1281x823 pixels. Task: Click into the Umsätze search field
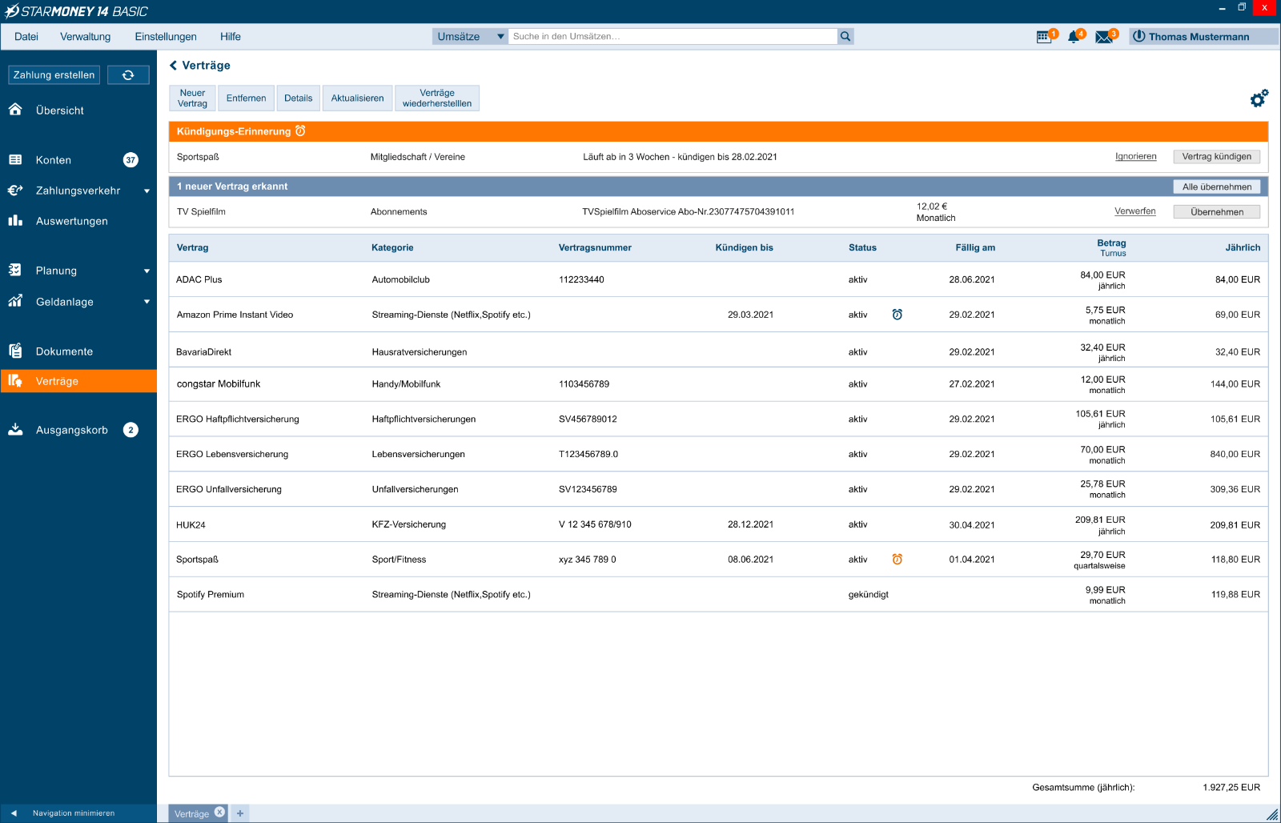coord(673,36)
